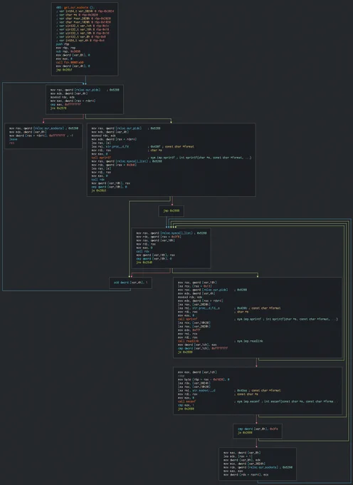This screenshot has width=353, height=485.
Task: Click the 'lea rcx, [rax + 0x13]' instruction
Action: click(x=195, y=286)
